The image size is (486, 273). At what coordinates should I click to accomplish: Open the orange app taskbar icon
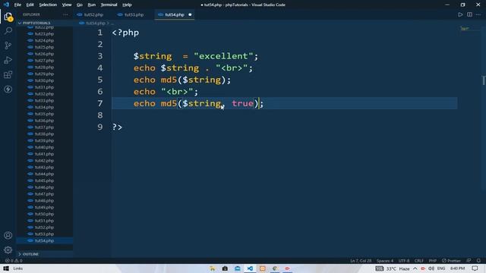(x=263, y=268)
